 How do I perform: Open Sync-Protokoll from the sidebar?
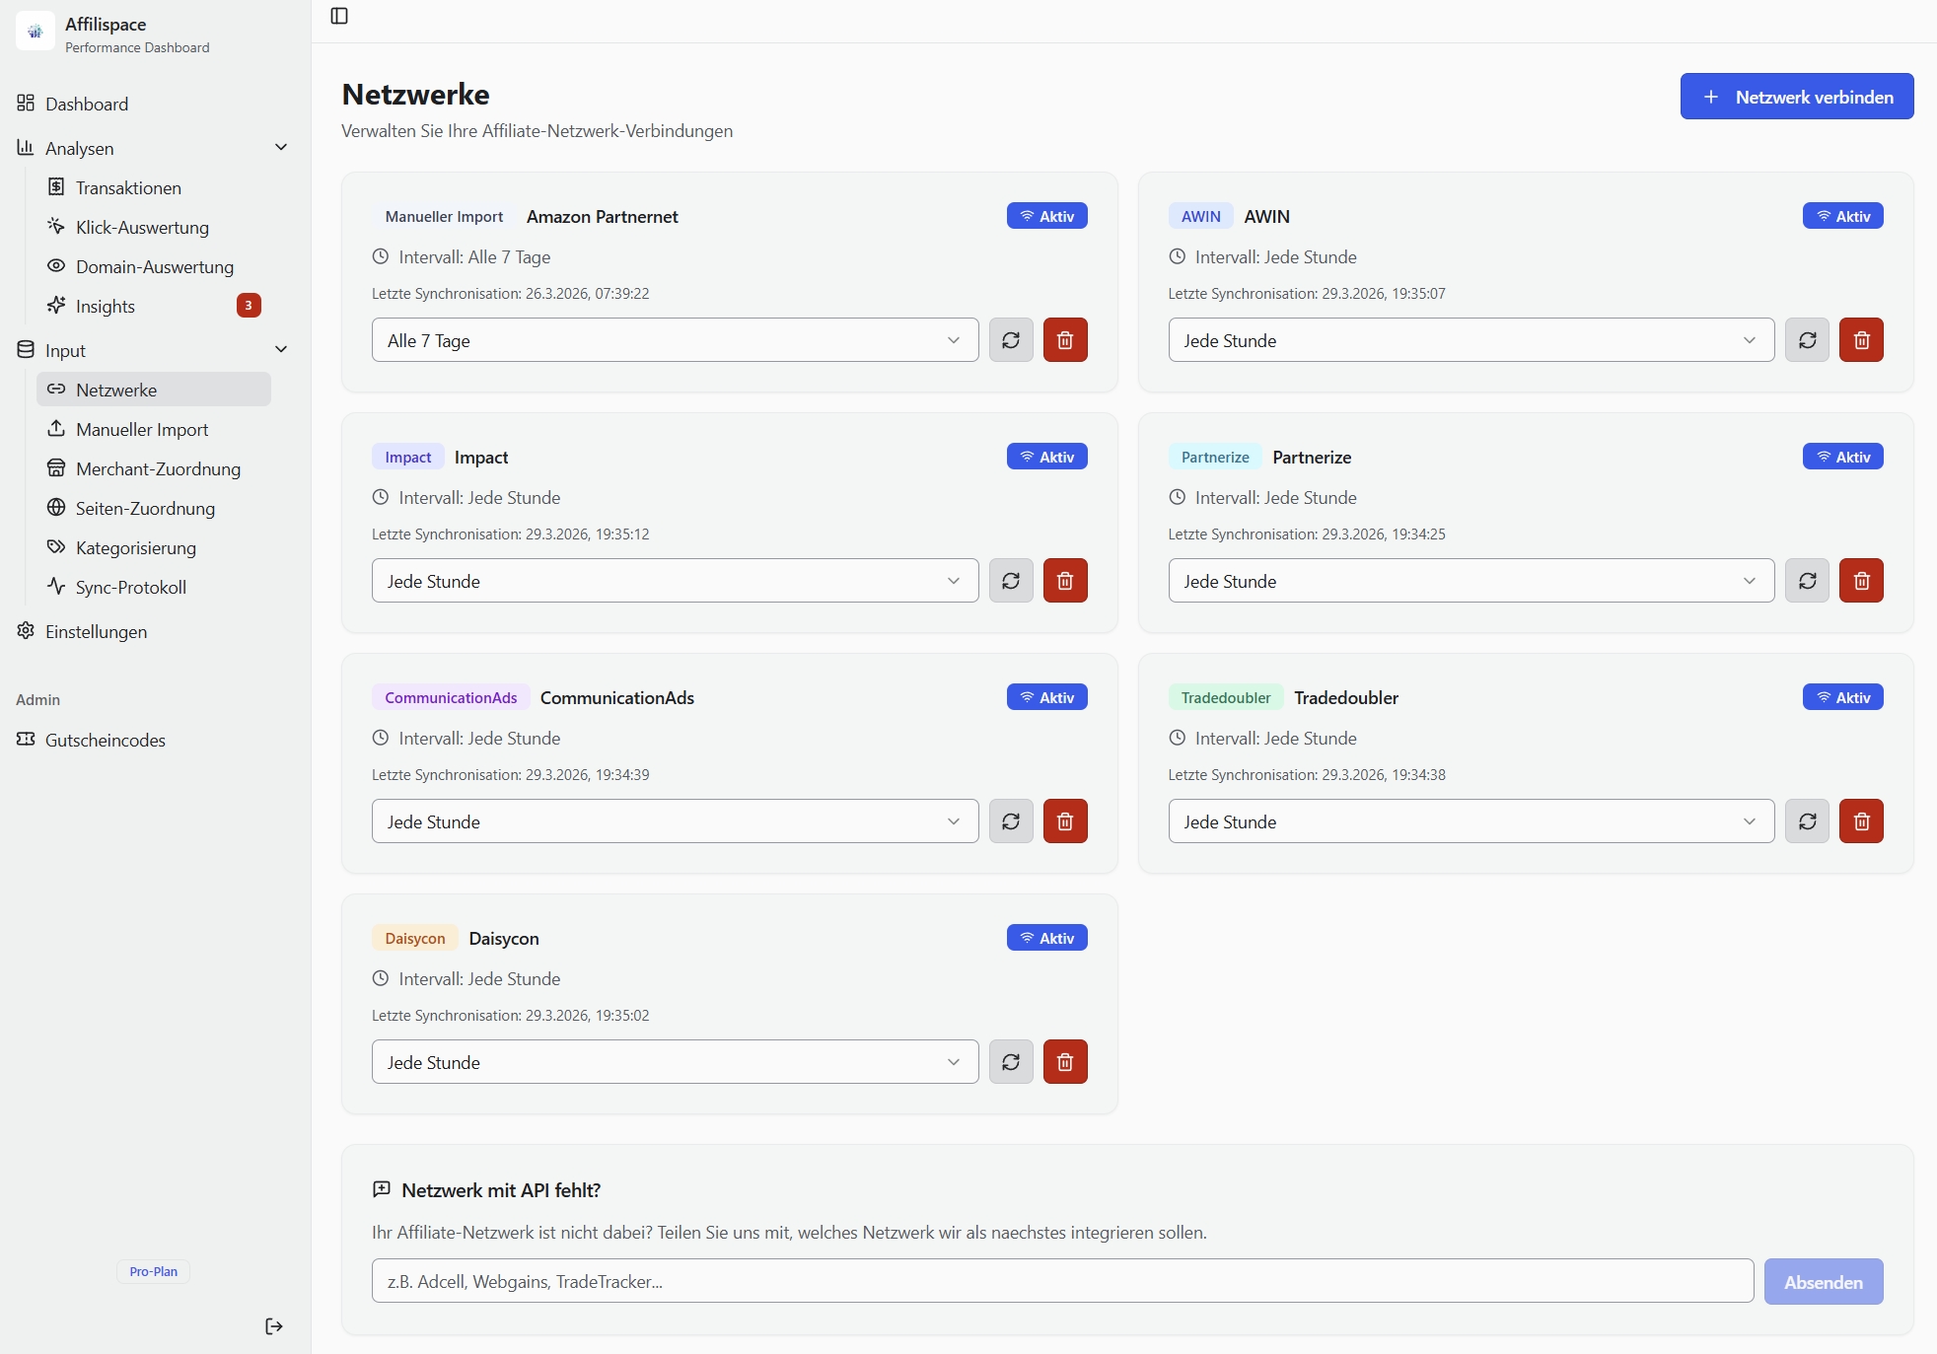tap(130, 587)
